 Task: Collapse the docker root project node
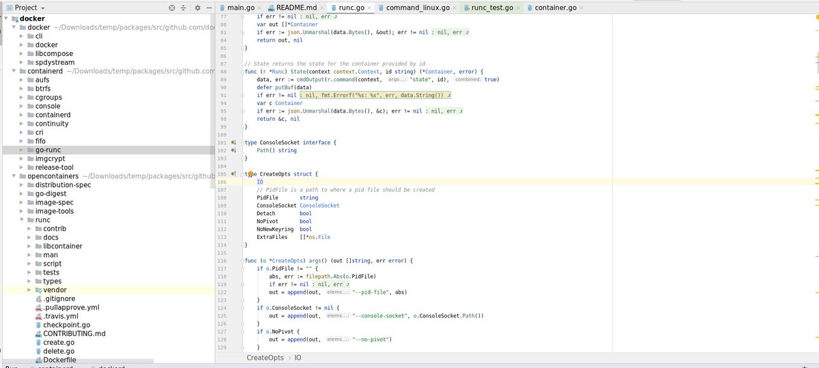tap(6, 18)
